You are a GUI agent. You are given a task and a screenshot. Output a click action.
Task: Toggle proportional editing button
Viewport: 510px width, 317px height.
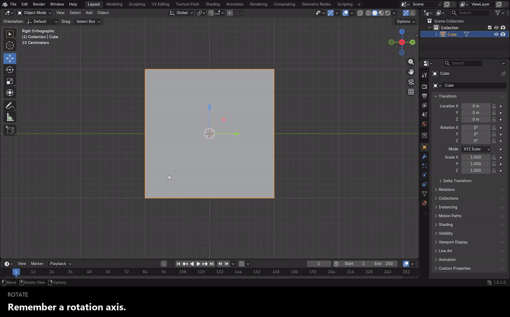pyautogui.click(x=229, y=13)
